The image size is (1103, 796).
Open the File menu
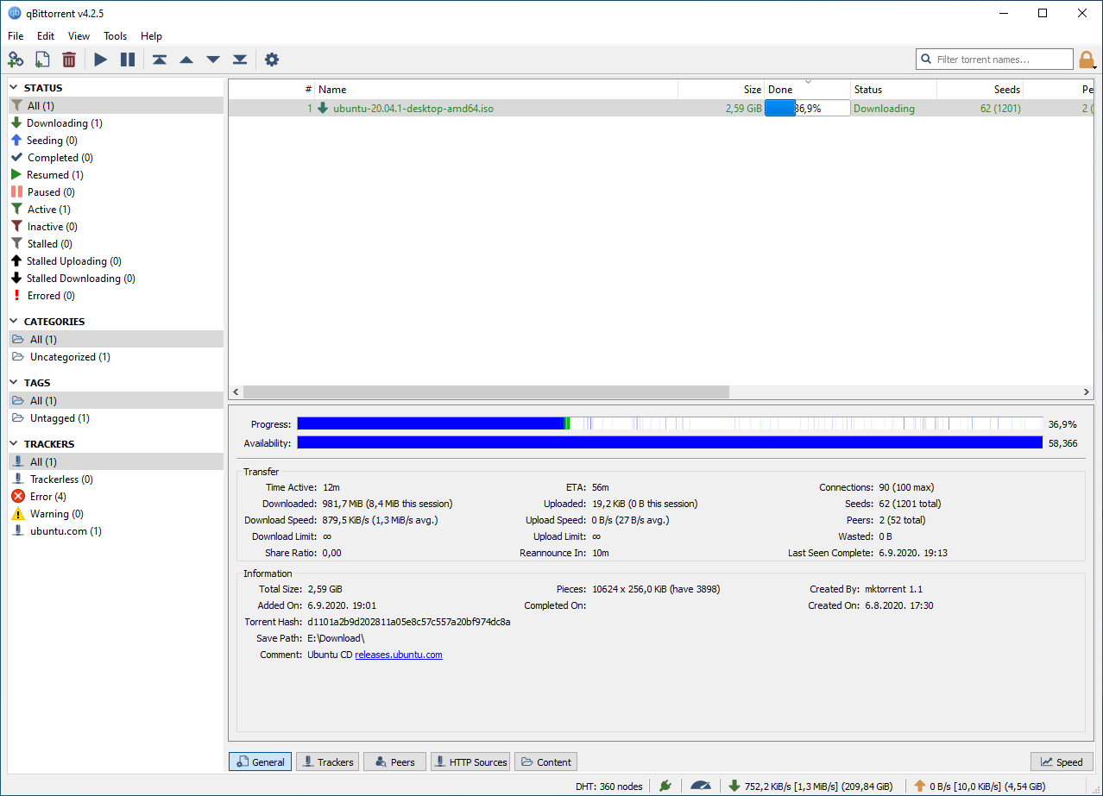point(16,36)
